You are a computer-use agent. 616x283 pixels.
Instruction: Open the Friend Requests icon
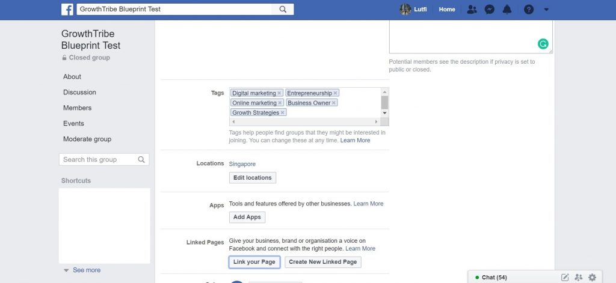(x=472, y=10)
